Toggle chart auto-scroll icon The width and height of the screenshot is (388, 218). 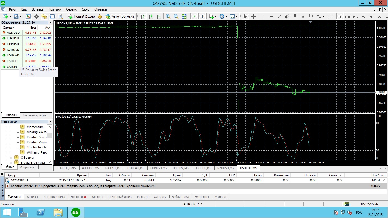coord(194,16)
